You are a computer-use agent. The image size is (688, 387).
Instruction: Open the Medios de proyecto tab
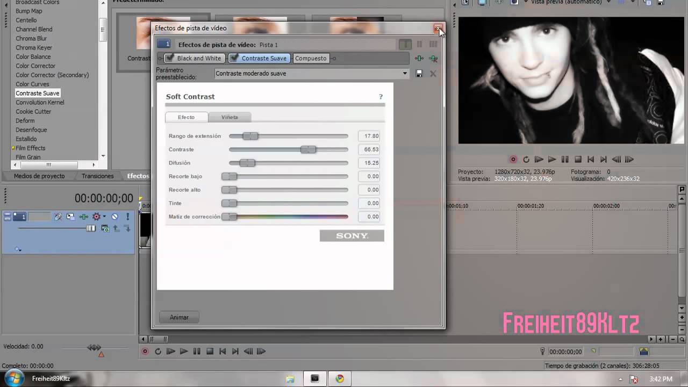39,176
